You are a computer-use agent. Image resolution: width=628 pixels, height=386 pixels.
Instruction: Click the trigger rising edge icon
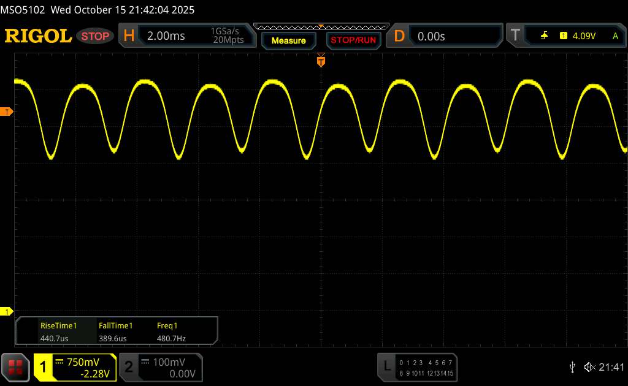(544, 36)
